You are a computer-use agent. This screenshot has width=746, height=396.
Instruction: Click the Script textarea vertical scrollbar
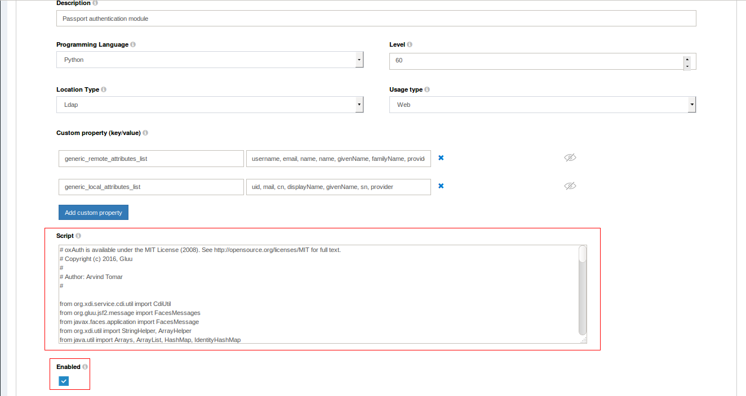[583, 292]
